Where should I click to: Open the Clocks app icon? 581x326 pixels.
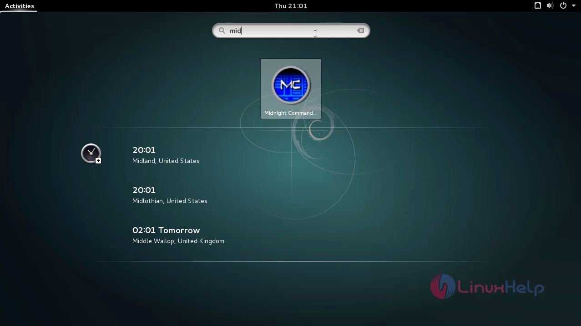(91, 153)
